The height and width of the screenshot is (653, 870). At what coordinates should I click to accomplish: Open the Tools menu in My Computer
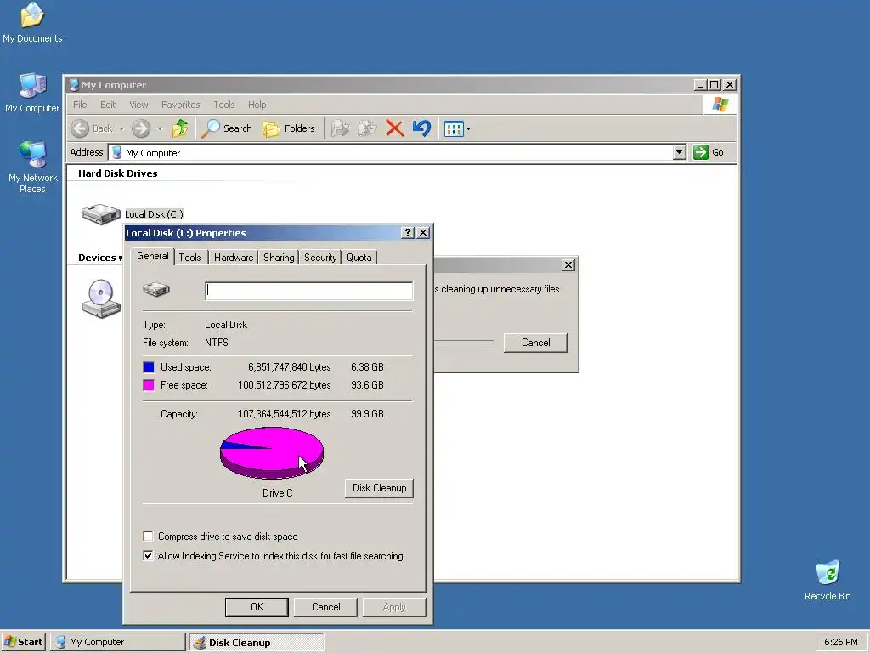(x=224, y=105)
